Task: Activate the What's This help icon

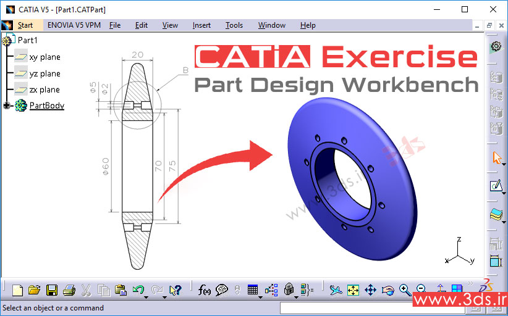Action: point(176,290)
